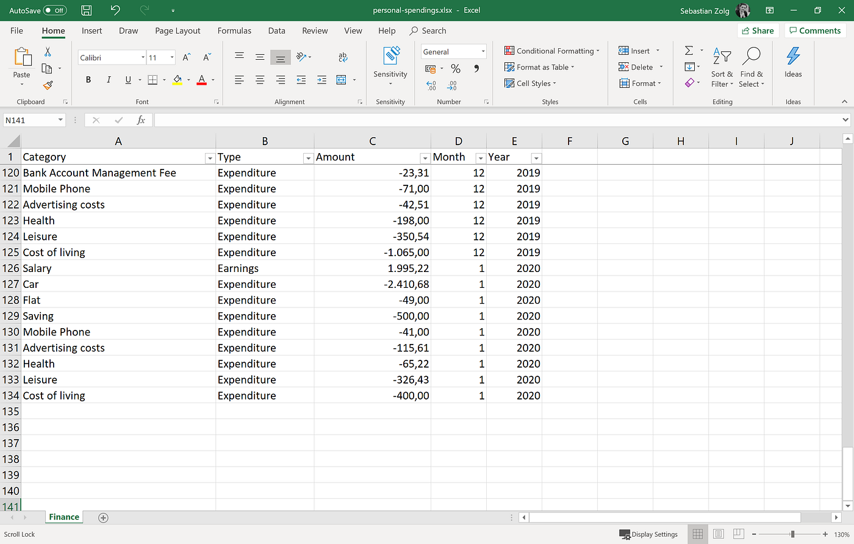Image resolution: width=854 pixels, height=544 pixels.
Task: Switch to the Page Layout tab
Action: [x=178, y=30]
